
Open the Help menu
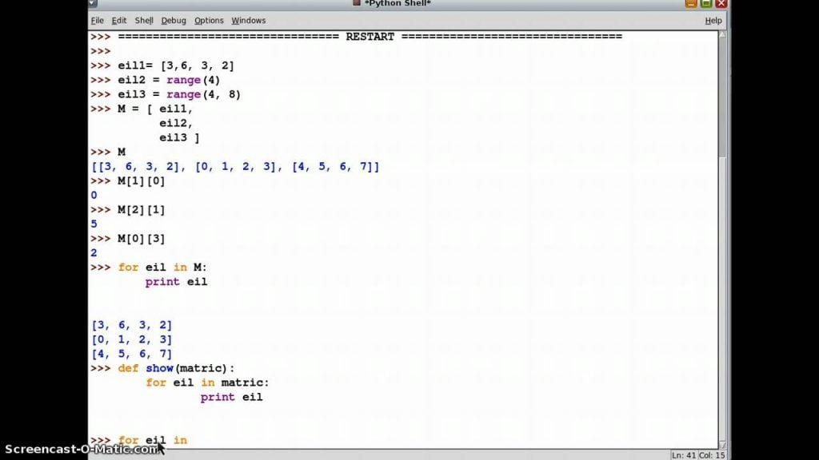[x=713, y=20]
